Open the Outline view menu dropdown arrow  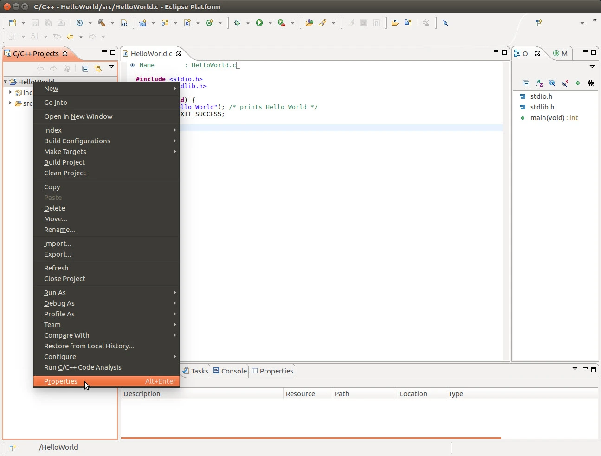592,67
